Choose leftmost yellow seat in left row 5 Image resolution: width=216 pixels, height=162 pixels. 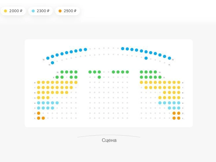tap(39, 98)
